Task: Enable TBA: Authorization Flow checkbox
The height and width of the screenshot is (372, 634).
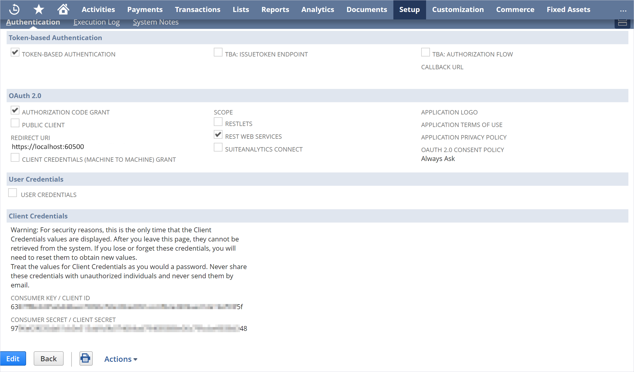Action: pos(425,52)
